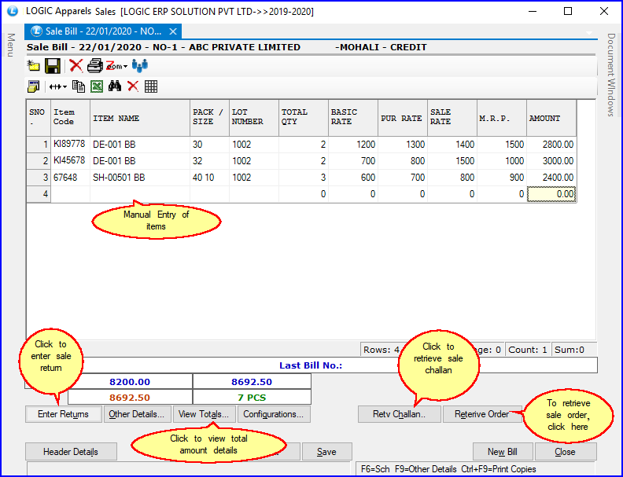
Task: Select row header 3 in the grid
Action: click(39, 178)
